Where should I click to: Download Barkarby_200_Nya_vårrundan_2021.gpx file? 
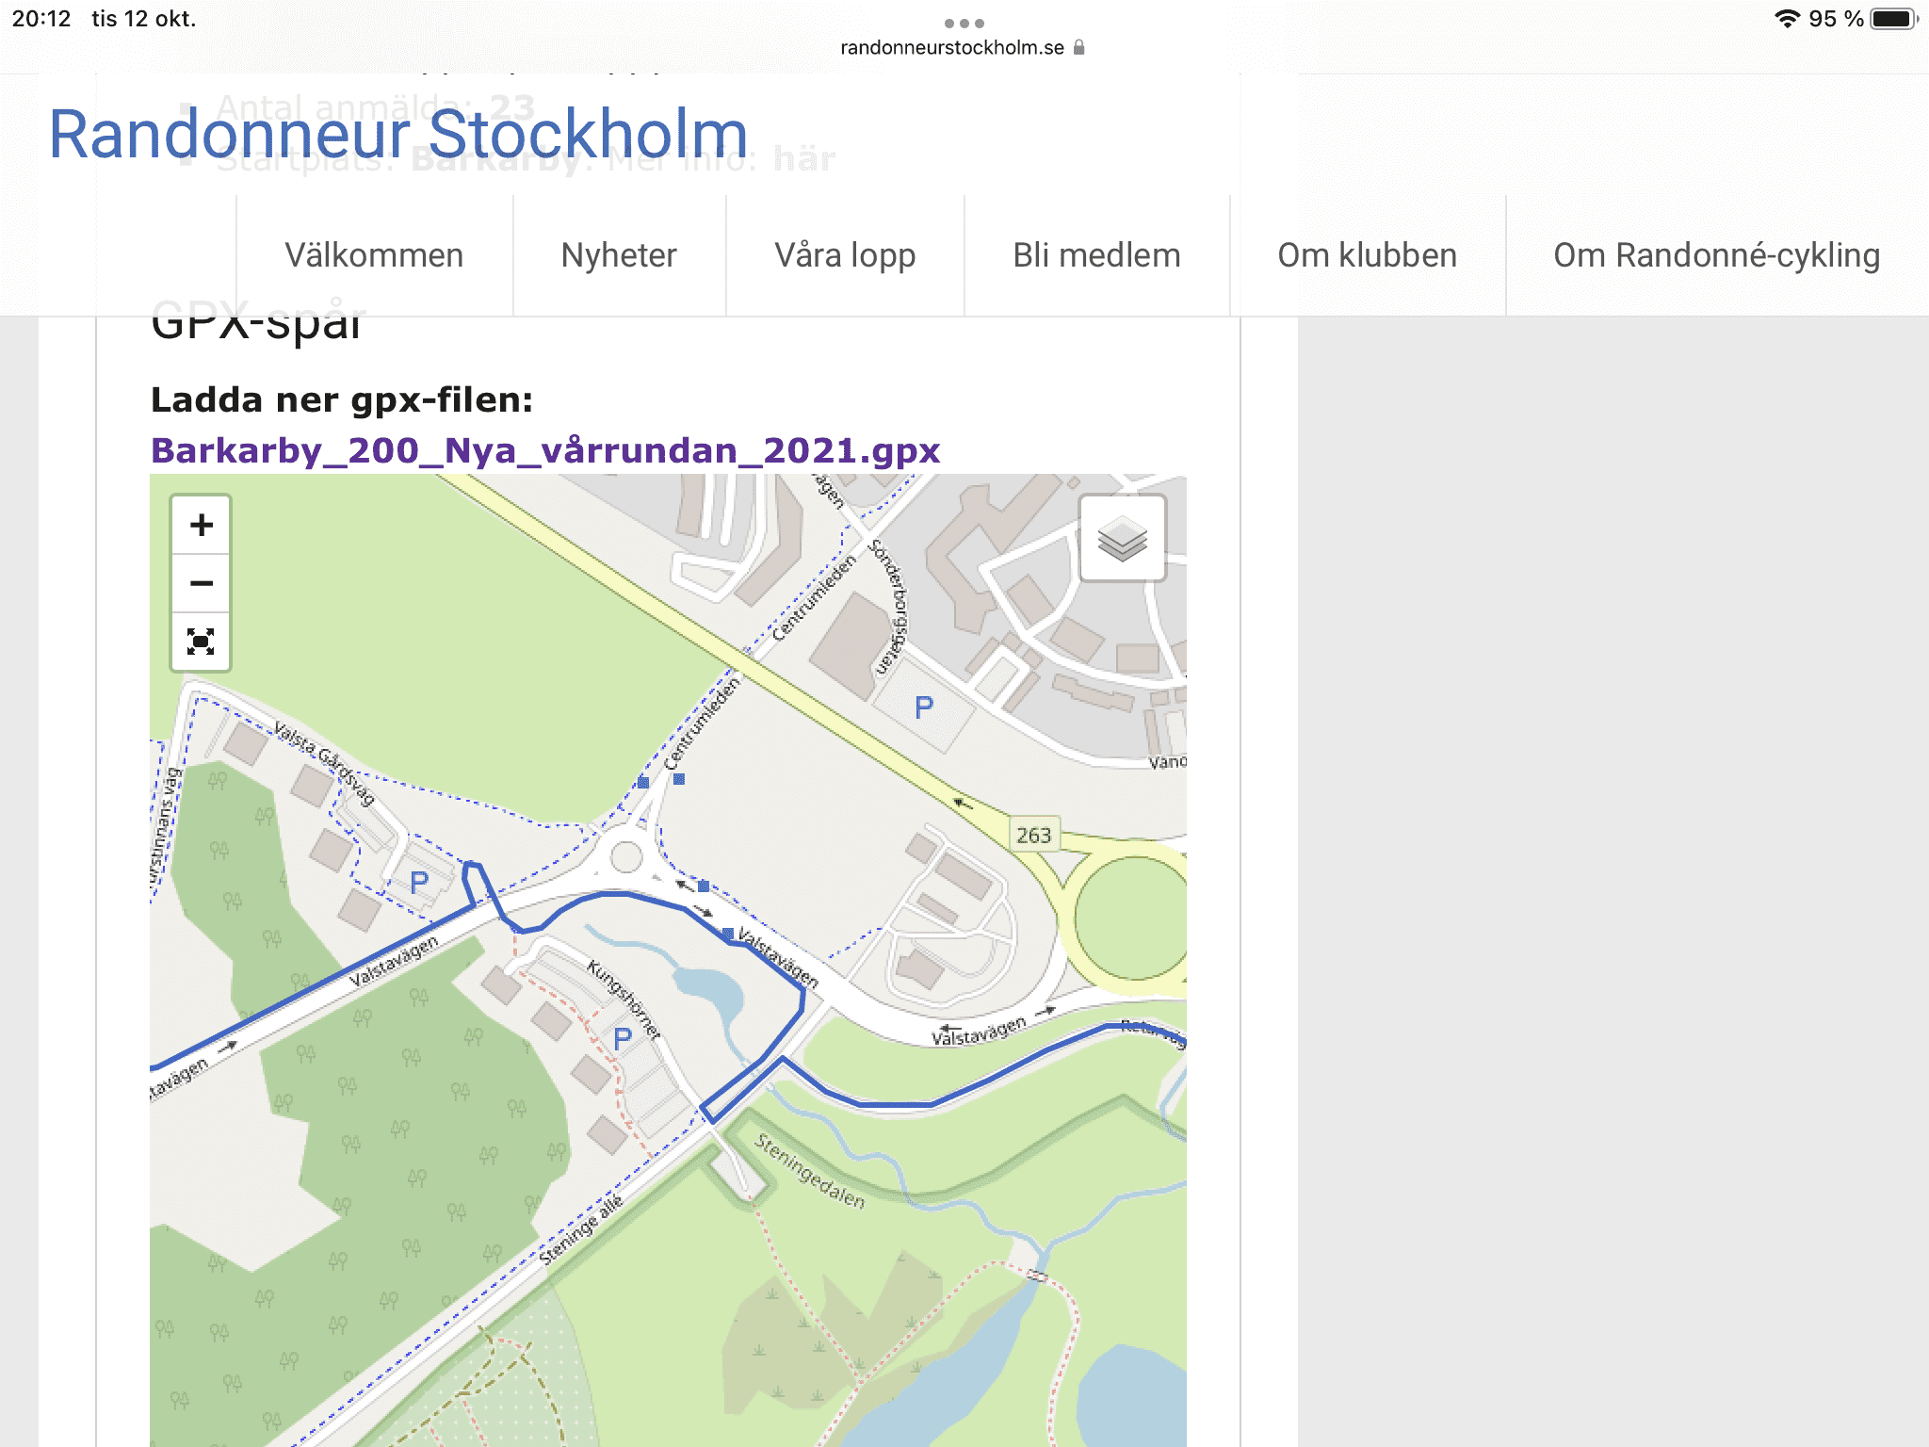click(545, 450)
